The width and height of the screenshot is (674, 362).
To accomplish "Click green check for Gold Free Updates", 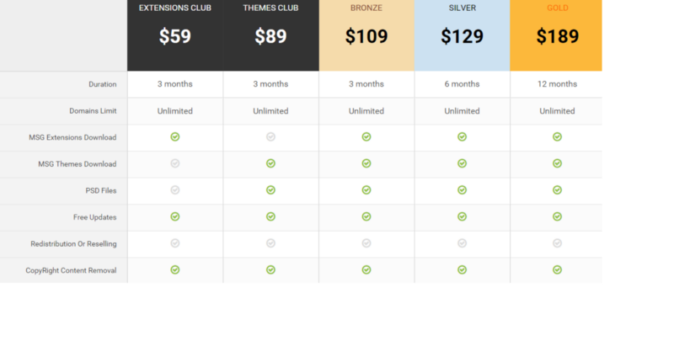I will [557, 216].
